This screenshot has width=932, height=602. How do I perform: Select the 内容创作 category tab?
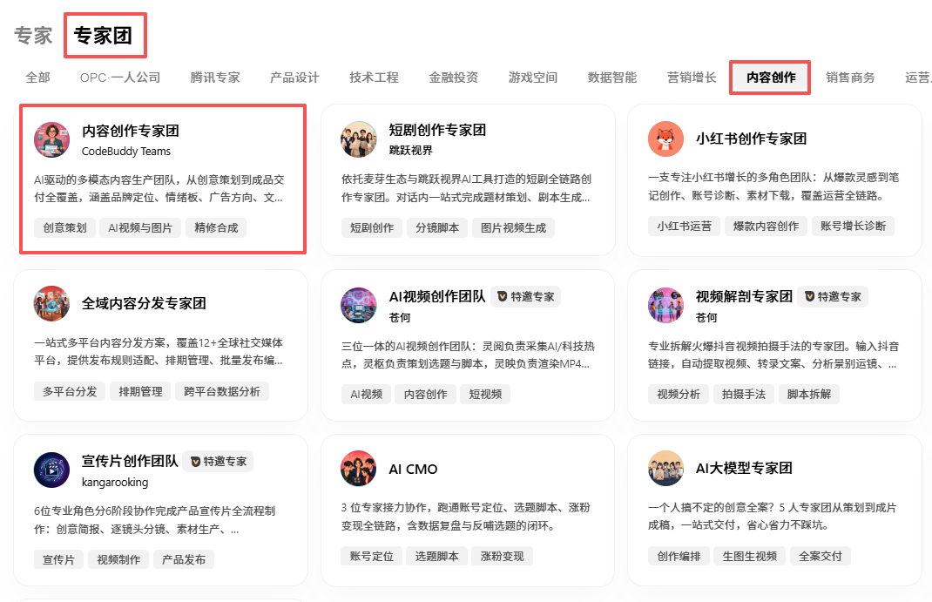coord(771,78)
